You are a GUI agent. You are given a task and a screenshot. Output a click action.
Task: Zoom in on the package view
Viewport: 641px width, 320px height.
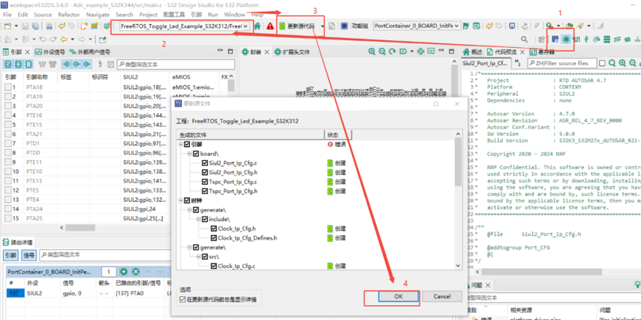point(372,52)
